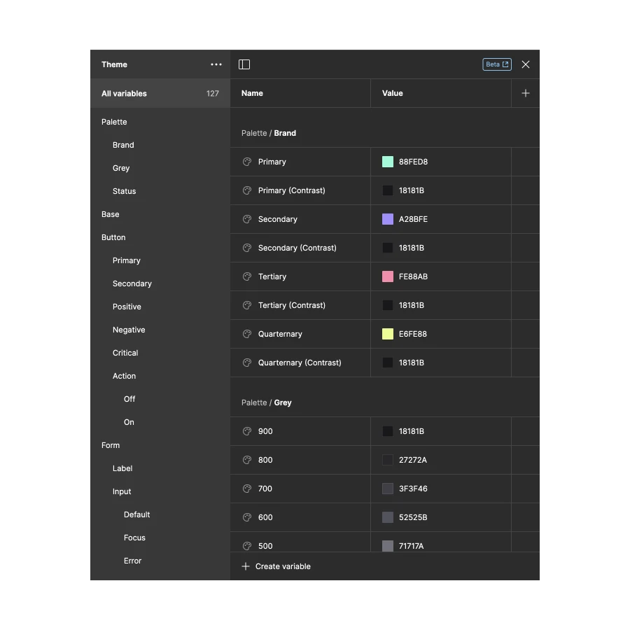Open the E6FE88 yellow color swatch
630x630 pixels.
pyautogui.click(x=388, y=334)
